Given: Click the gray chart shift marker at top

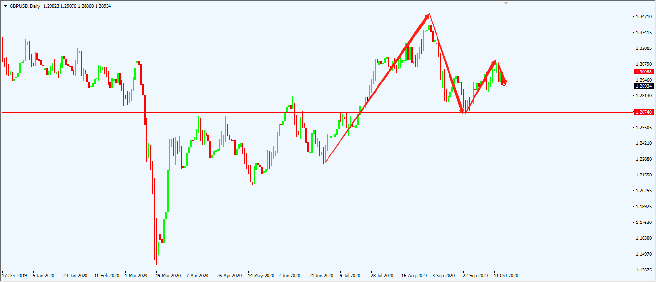Looking at the screenshot, I should (505, 3).
